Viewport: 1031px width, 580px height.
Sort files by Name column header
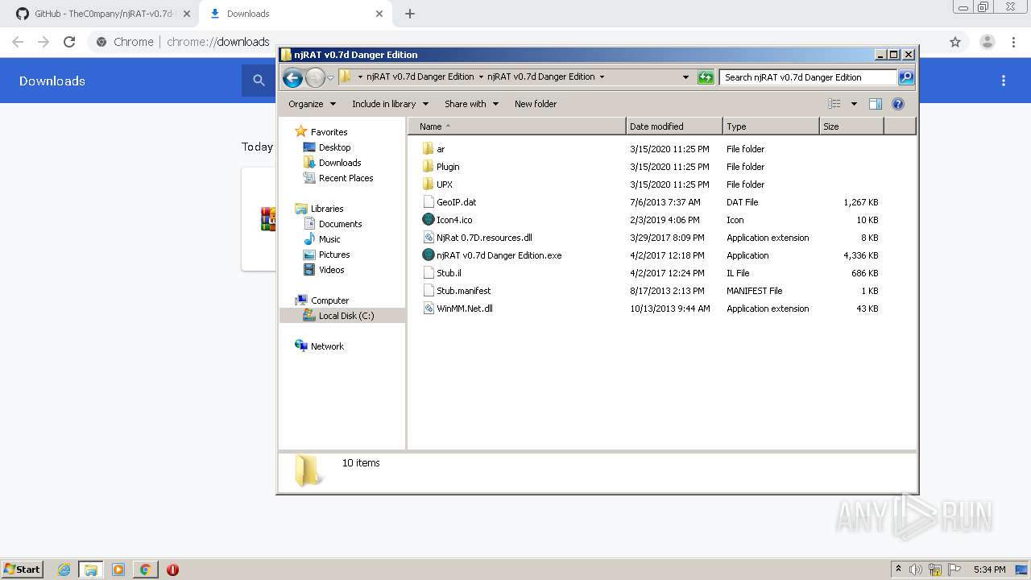[517, 126]
